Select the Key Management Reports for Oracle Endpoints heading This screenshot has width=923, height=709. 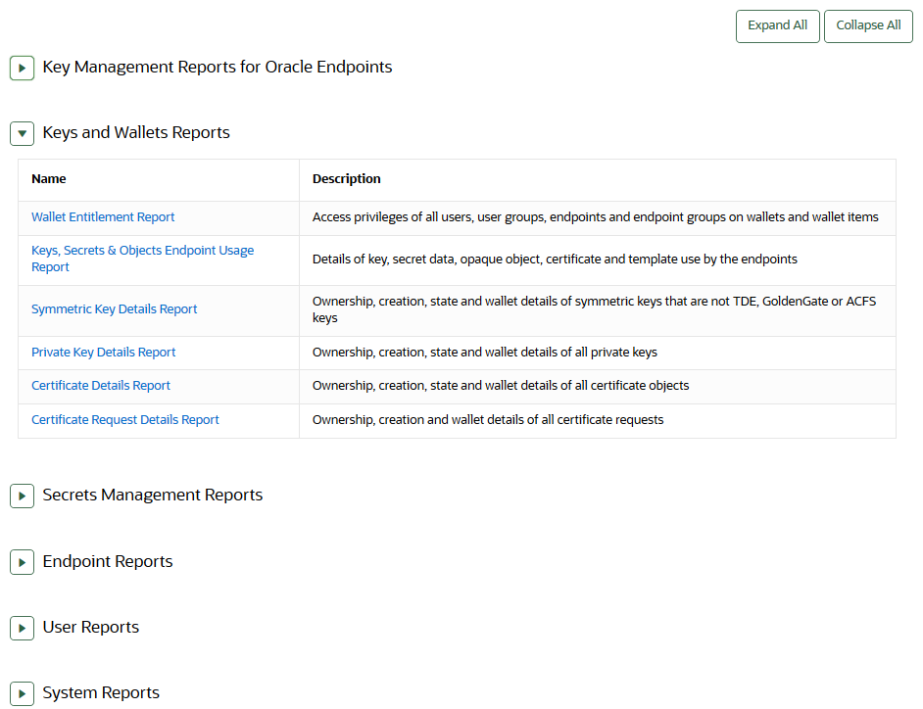[x=218, y=67]
